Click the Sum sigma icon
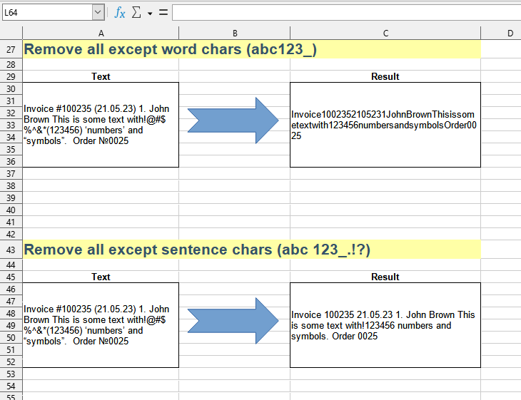Viewport: 521px width, 400px height. click(x=136, y=13)
